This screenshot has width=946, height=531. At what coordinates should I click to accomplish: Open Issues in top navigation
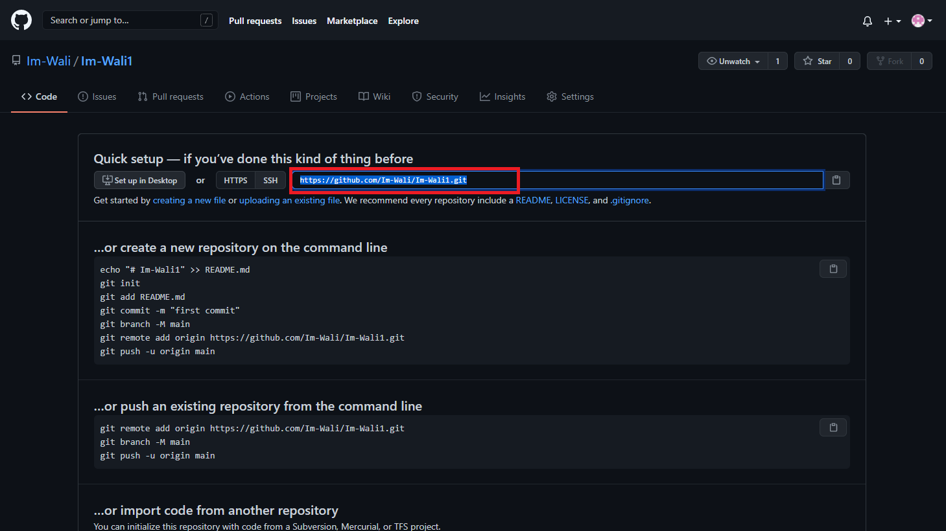(x=304, y=21)
